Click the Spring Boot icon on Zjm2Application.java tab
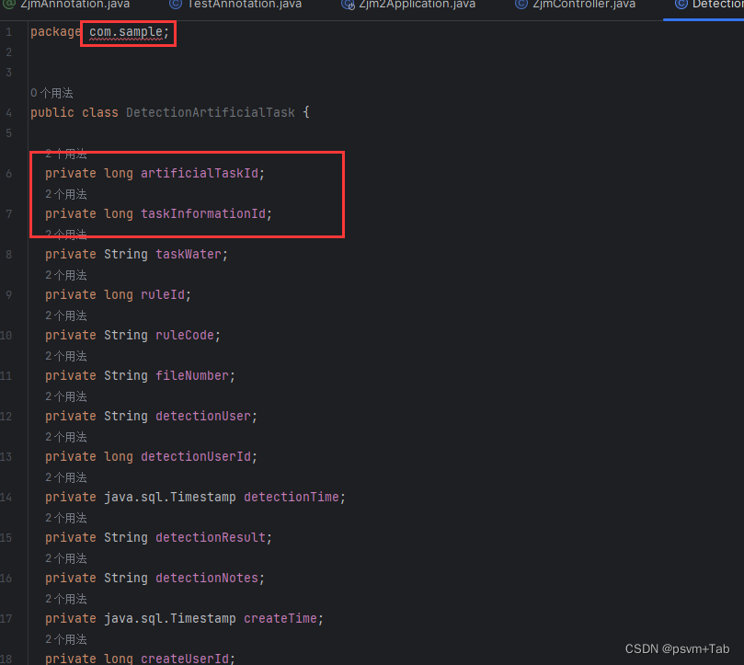The image size is (744, 665). point(348,5)
